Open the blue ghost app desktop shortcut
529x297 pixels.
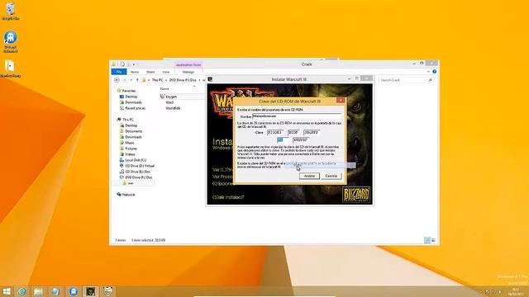(11, 42)
